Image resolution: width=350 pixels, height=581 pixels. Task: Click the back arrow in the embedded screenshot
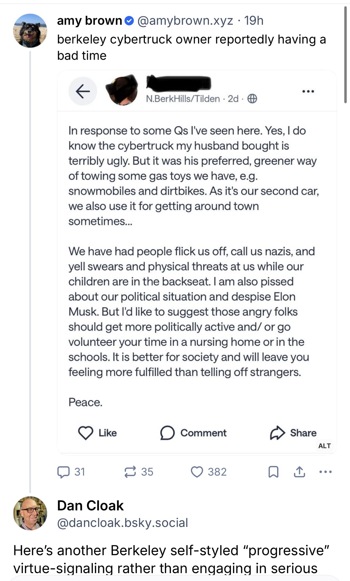coord(83,91)
